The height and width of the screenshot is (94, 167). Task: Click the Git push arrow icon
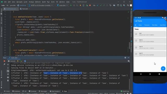click(104, 5)
